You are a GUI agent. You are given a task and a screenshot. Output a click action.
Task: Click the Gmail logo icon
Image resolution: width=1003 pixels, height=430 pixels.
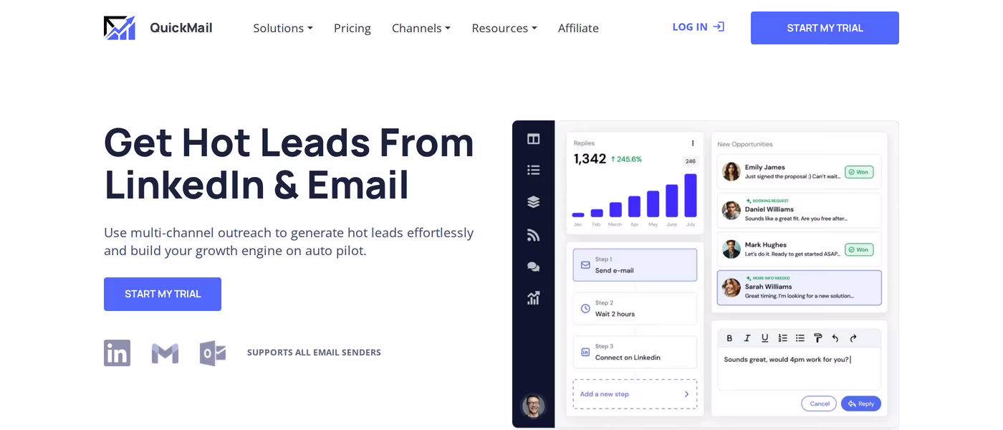[165, 353]
